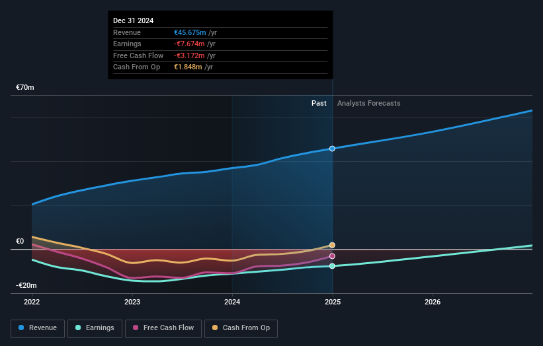Click the 2026 x-axis label
The width and height of the screenshot is (543, 346).
pyautogui.click(x=433, y=302)
